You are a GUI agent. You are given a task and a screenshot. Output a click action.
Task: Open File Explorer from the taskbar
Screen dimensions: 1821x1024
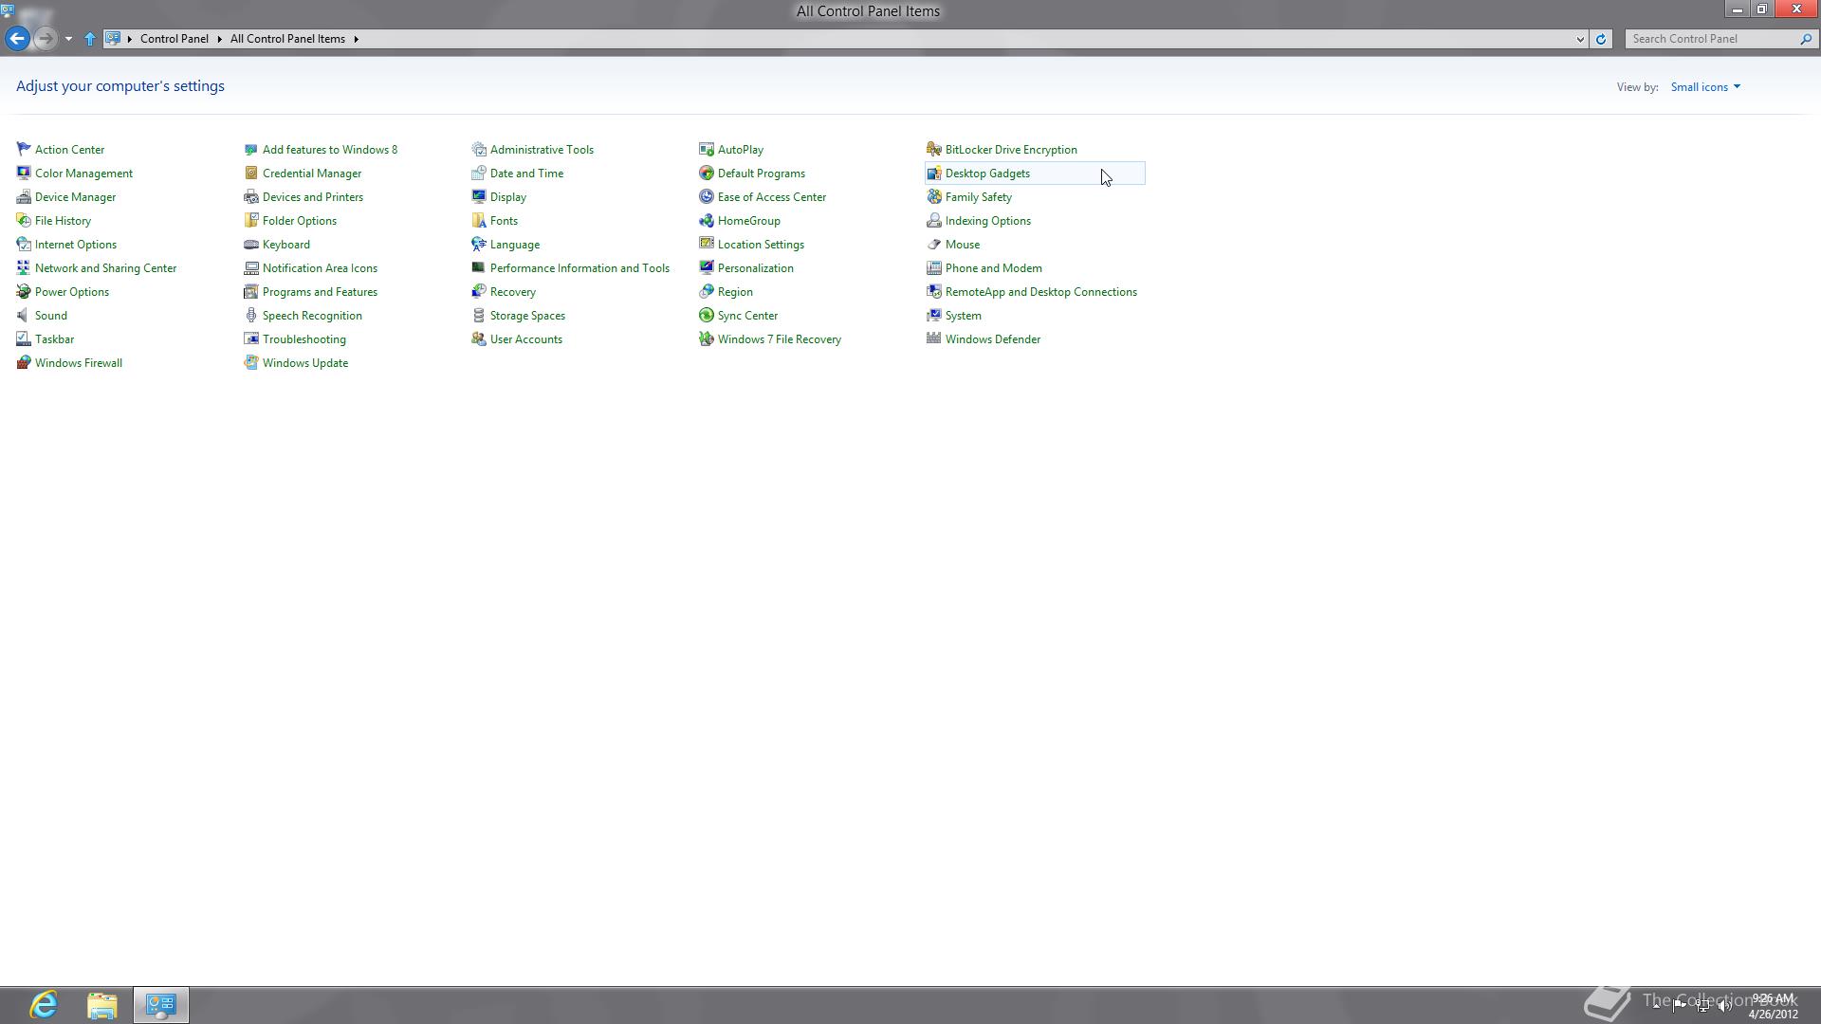tap(102, 1004)
